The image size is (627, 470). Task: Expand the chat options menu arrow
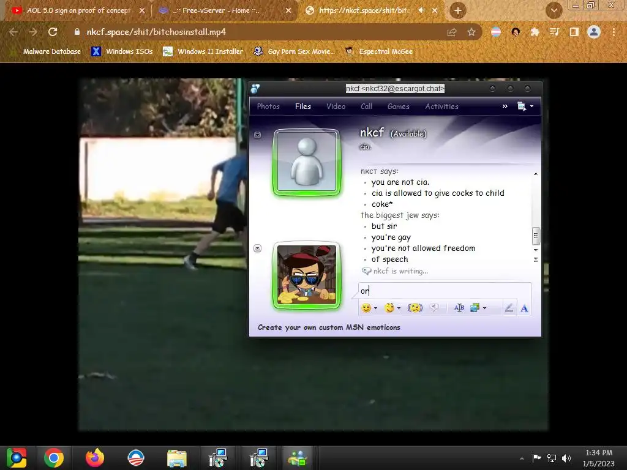coord(532,106)
